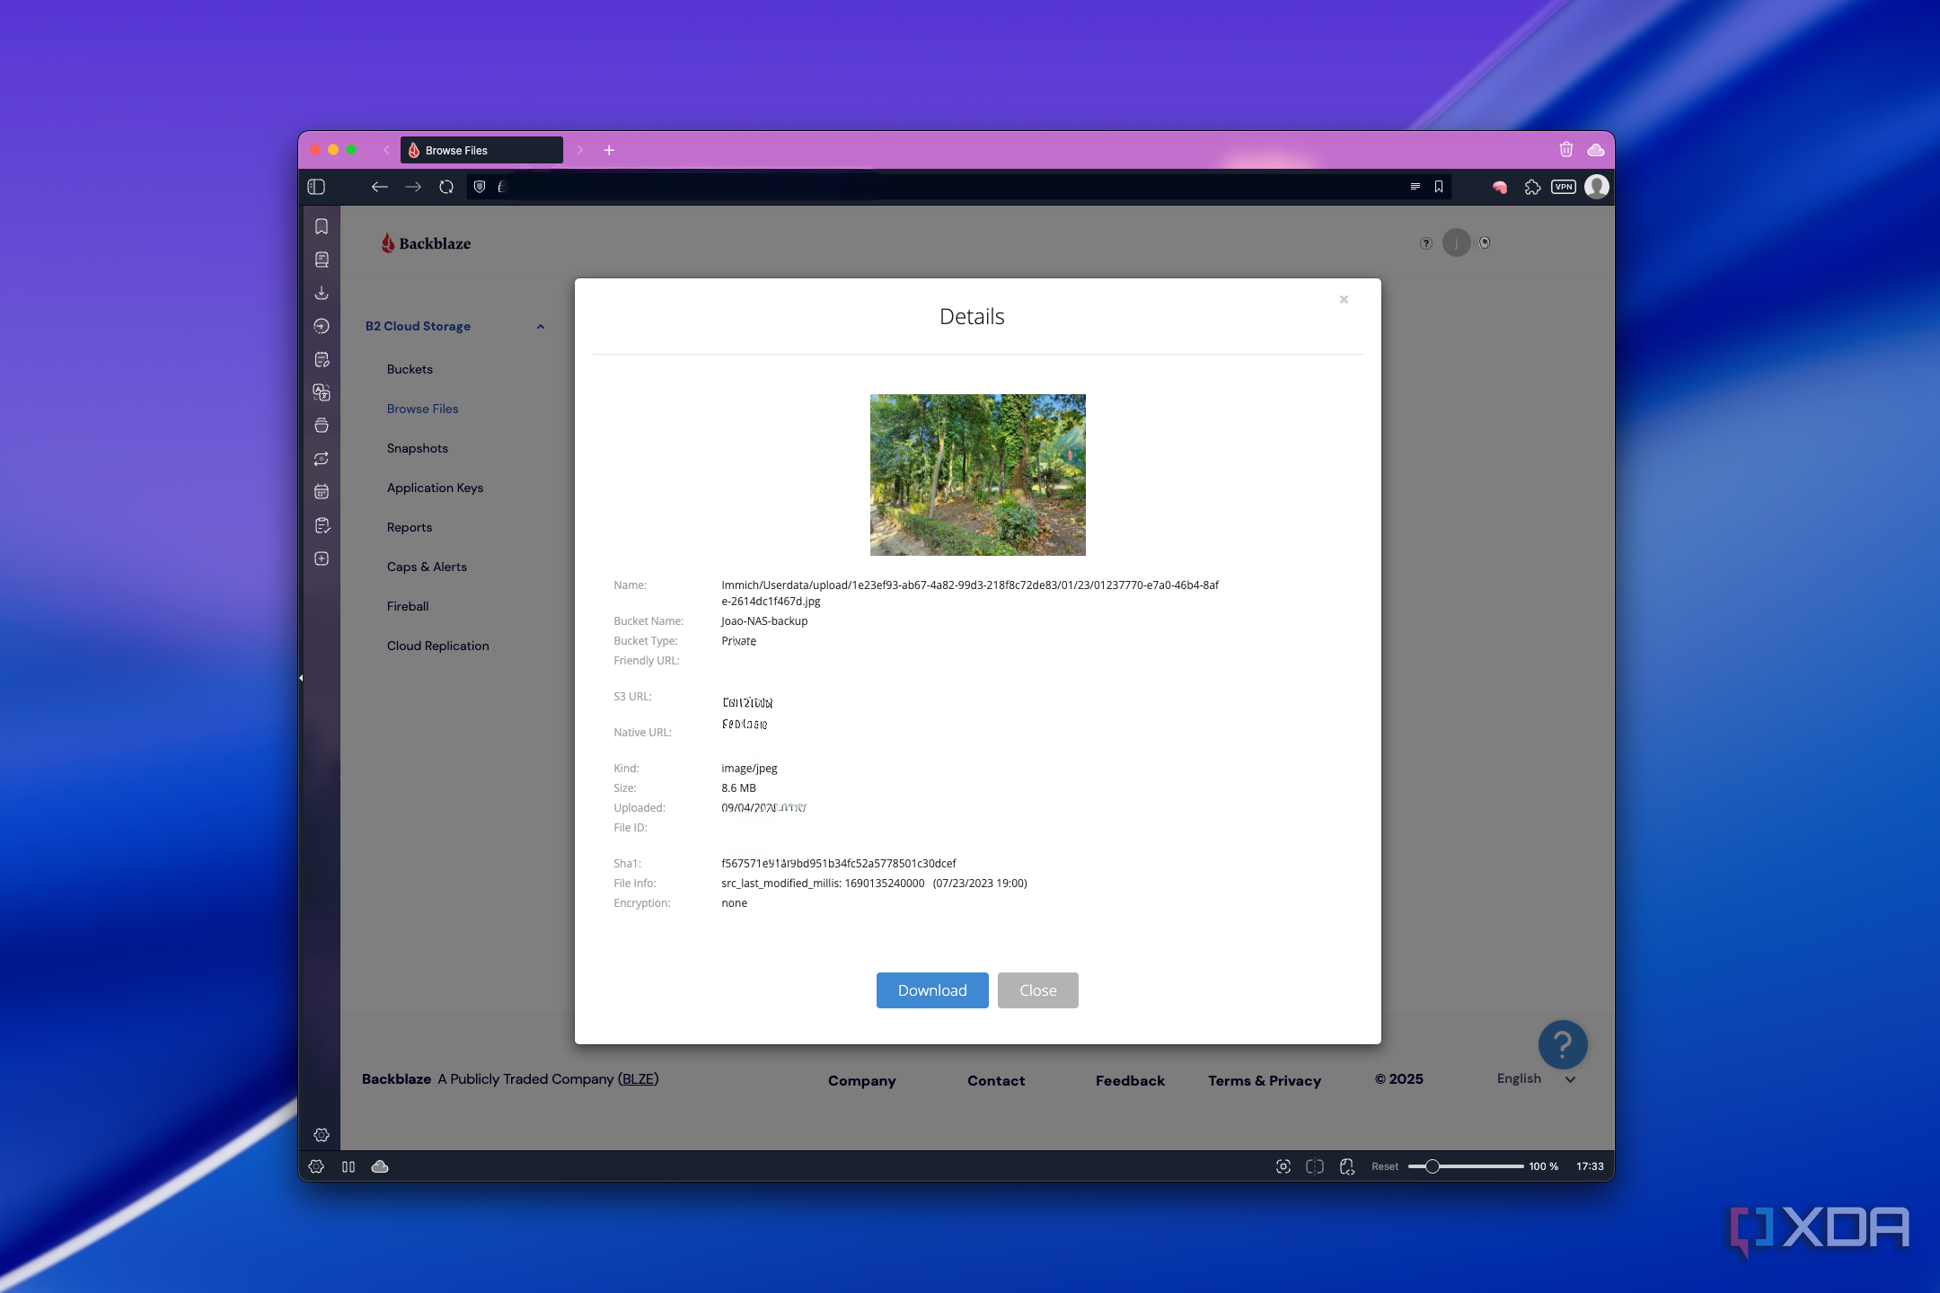The width and height of the screenshot is (1940, 1293).
Task: Open reader view from address bar
Action: pyautogui.click(x=1415, y=187)
